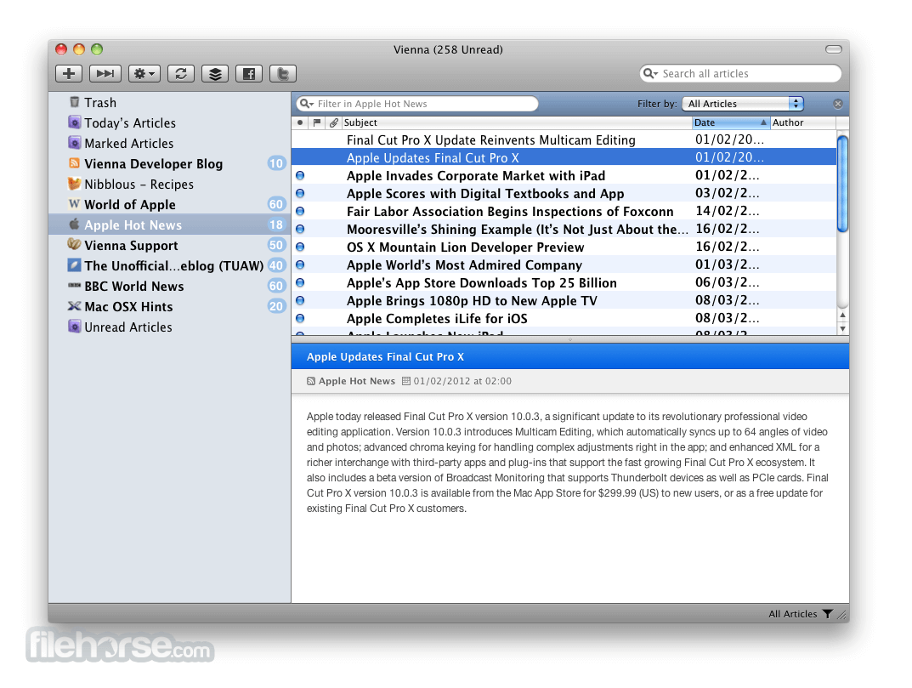Click BBC World News feed icon
This screenshot has width=912, height=688.
click(74, 285)
